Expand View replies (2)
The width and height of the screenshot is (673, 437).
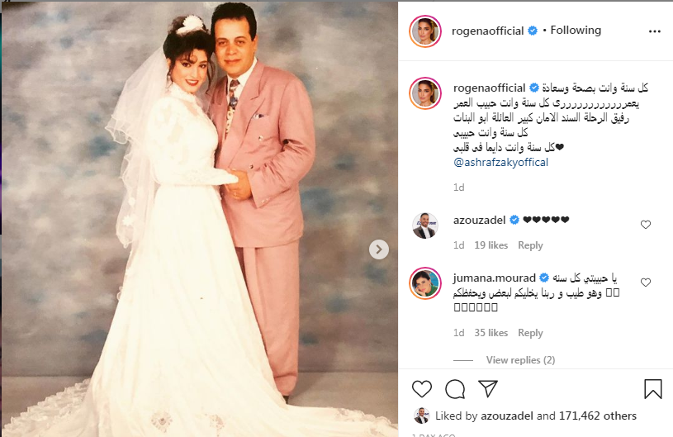point(520,359)
